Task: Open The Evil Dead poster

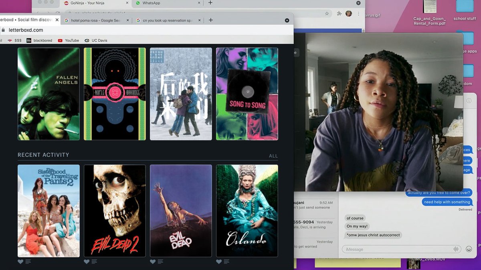Action: pos(181,211)
